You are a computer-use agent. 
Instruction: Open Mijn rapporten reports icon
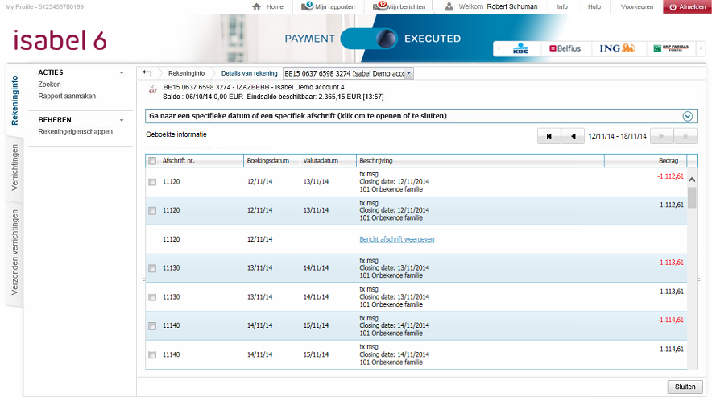pyautogui.click(x=308, y=6)
